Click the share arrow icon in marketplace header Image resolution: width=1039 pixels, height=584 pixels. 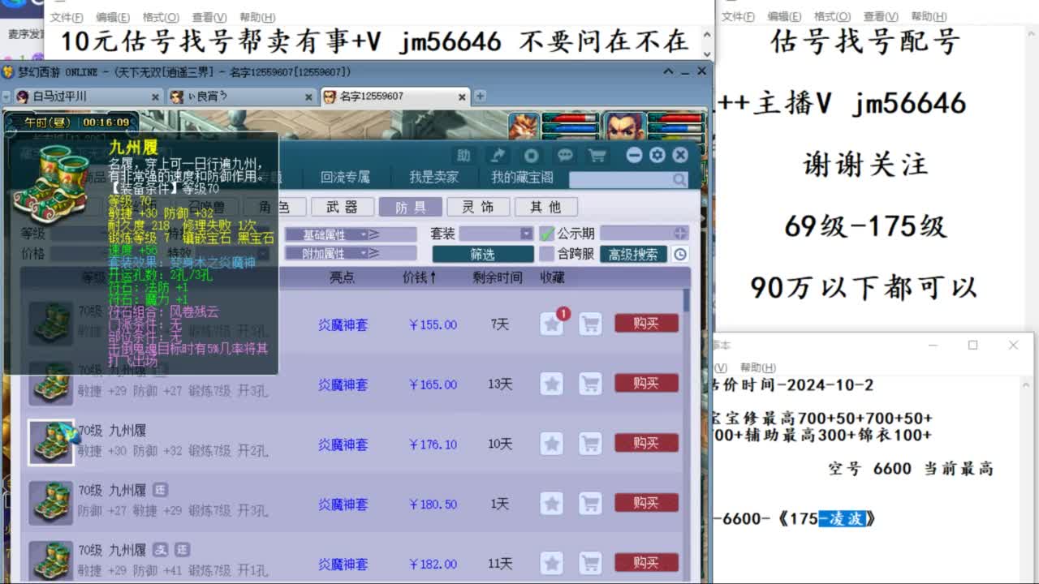point(498,156)
